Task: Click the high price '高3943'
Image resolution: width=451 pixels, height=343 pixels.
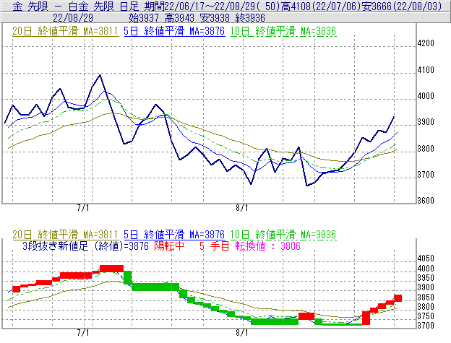Action: pyautogui.click(x=179, y=18)
